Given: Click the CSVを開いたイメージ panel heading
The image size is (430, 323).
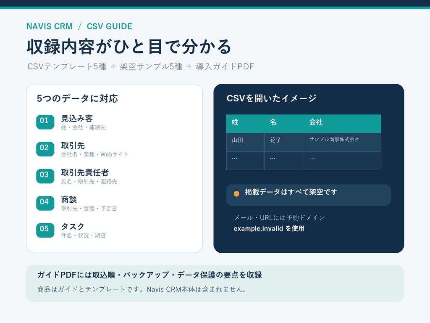Looking at the screenshot, I should 272,98.
